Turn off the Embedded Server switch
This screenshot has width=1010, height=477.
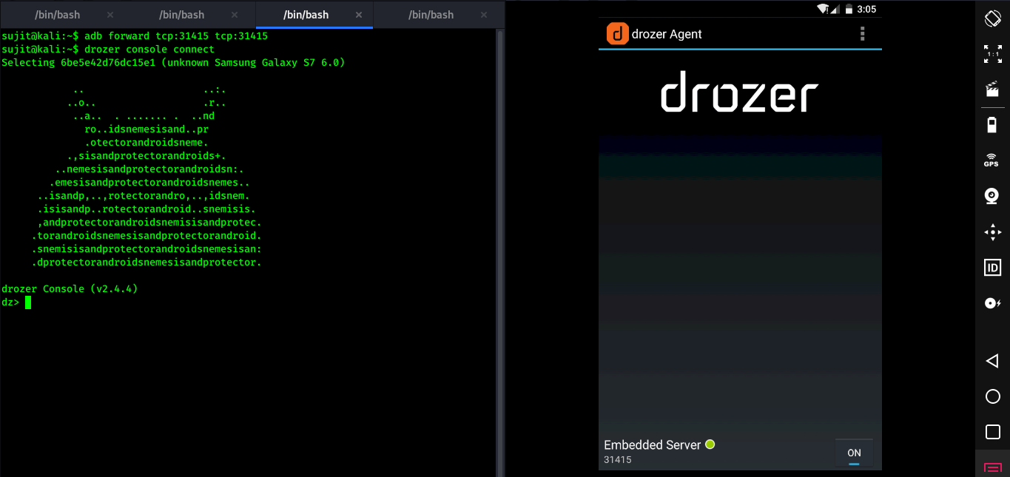coord(854,453)
